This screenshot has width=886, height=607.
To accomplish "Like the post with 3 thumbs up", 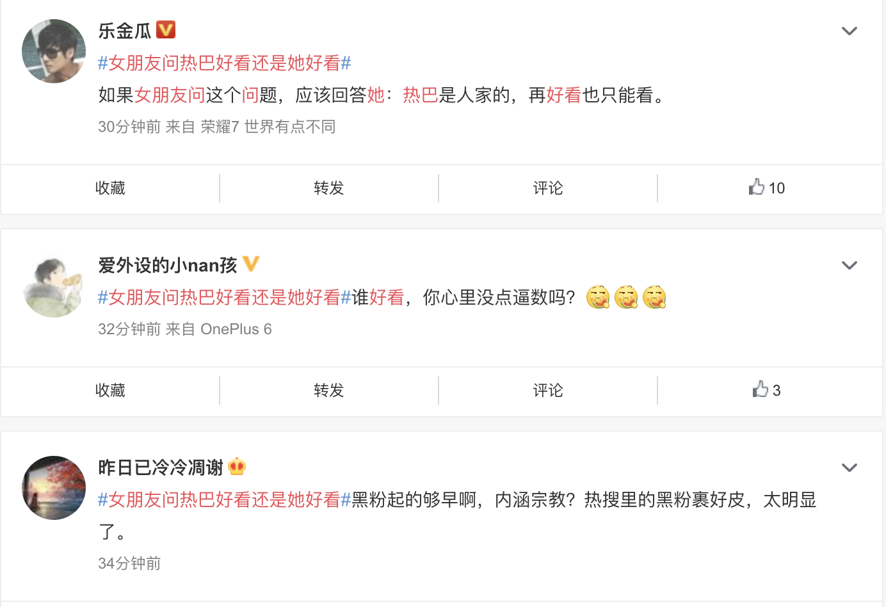I will click(x=766, y=390).
